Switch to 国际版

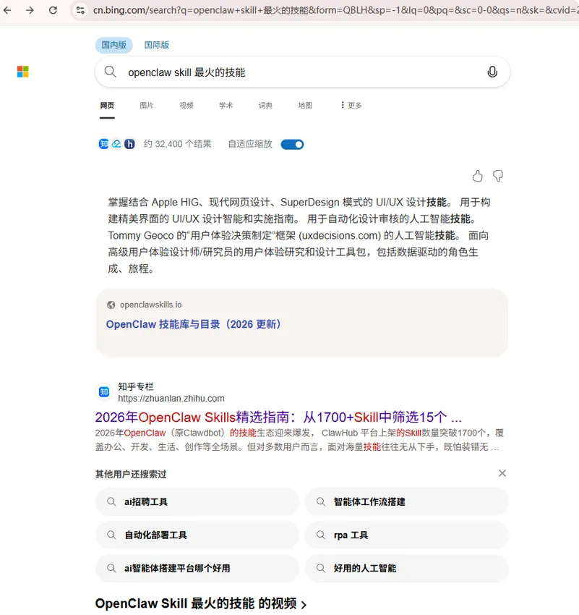click(157, 45)
